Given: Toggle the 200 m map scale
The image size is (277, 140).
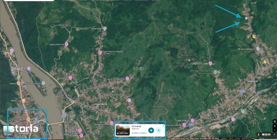Looking at the screenshot, I should [267, 138].
